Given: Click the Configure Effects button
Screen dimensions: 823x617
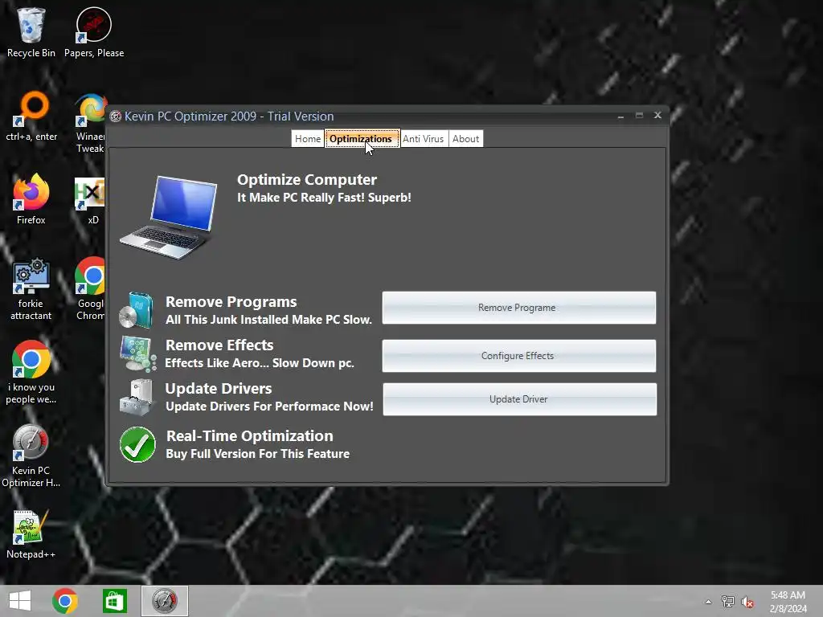Looking at the screenshot, I should tap(518, 356).
